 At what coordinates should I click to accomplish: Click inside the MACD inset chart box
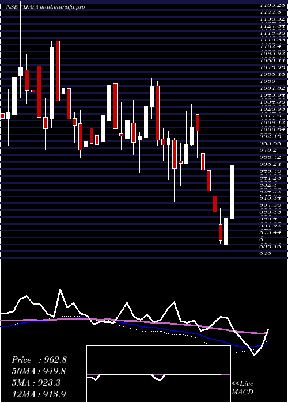click(x=158, y=374)
